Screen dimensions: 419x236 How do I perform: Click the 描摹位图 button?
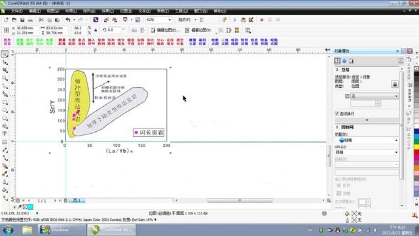point(198,30)
